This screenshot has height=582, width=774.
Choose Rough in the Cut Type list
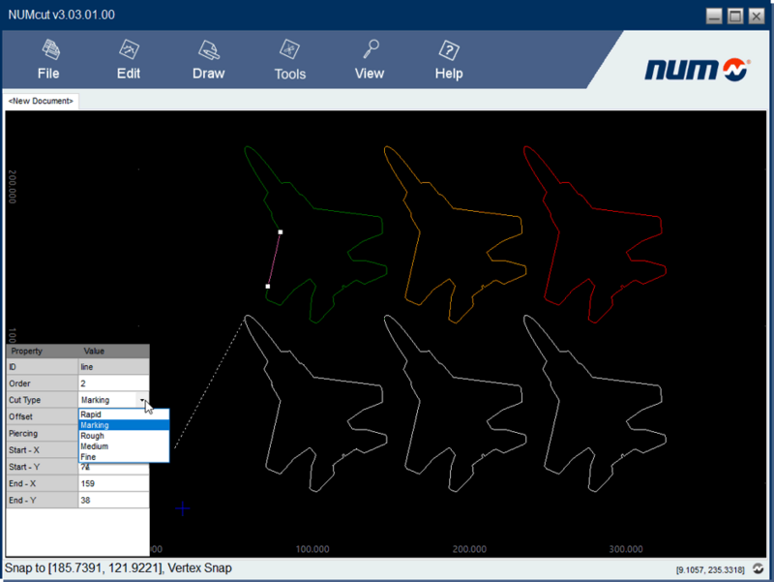(93, 436)
